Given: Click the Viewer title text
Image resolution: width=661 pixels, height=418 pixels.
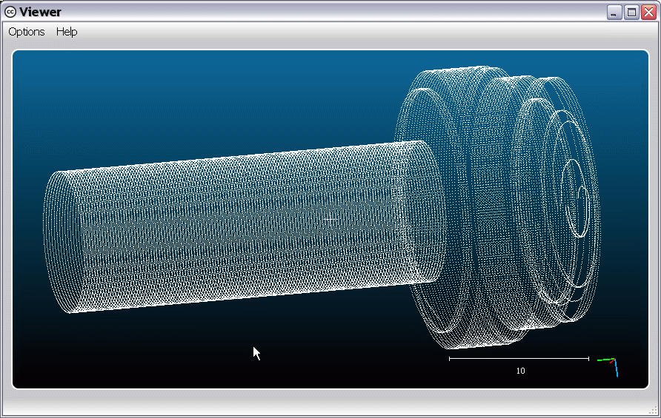Looking at the screenshot, I should 41,13.
